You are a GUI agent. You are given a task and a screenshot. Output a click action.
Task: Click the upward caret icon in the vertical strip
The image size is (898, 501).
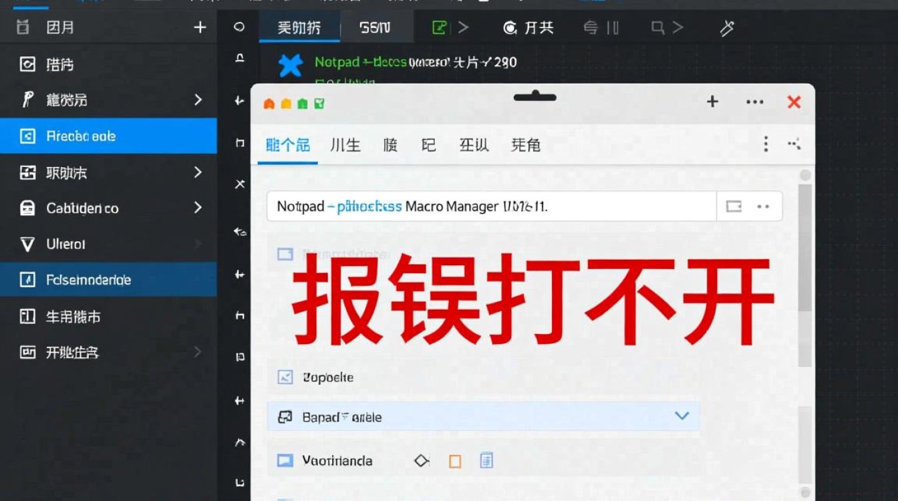click(x=240, y=443)
